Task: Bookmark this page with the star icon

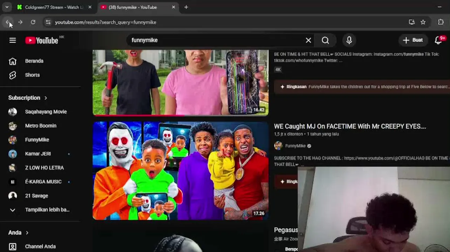Action: tap(423, 22)
